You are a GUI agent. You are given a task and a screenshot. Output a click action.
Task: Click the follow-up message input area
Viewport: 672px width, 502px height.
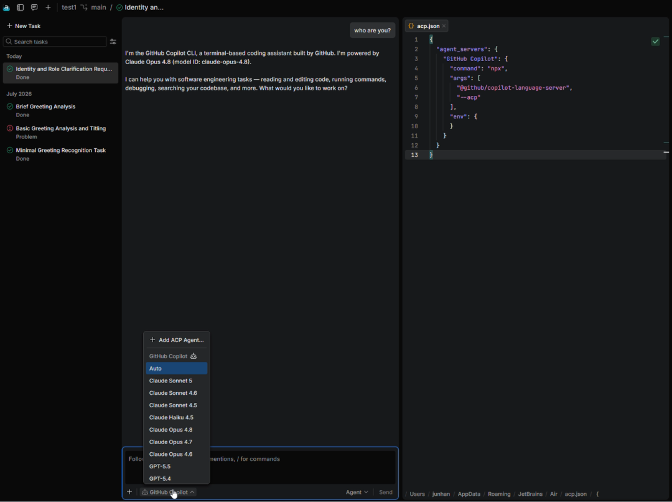(260, 467)
